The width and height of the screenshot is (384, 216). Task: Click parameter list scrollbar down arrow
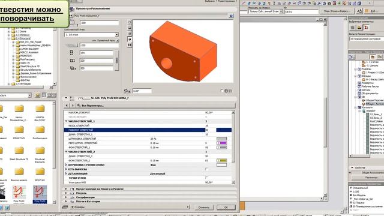click(233, 182)
